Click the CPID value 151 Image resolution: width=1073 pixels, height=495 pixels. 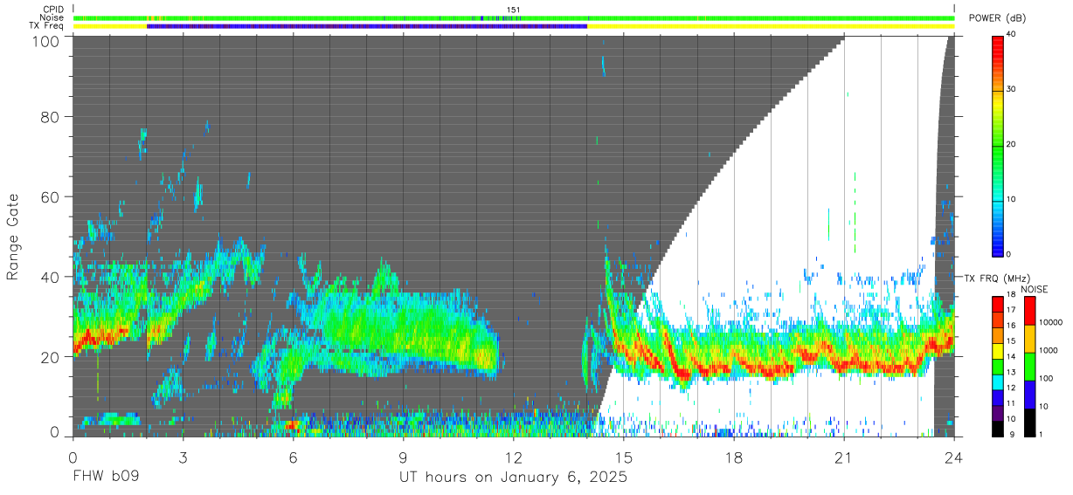click(514, 10)
